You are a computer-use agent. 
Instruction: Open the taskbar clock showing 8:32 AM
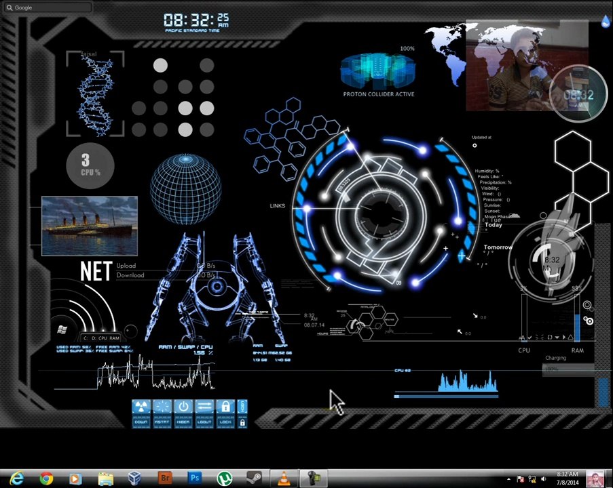(568, 479)
